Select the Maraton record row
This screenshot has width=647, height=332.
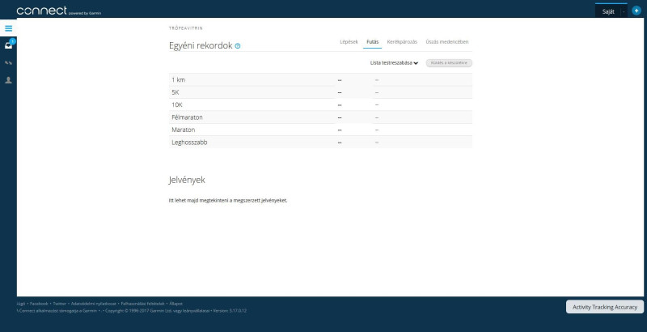(x=320, y=130)
